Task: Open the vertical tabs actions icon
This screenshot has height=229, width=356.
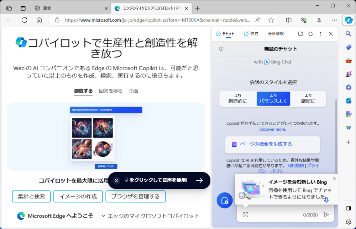Action: click(x=23, y=9)
